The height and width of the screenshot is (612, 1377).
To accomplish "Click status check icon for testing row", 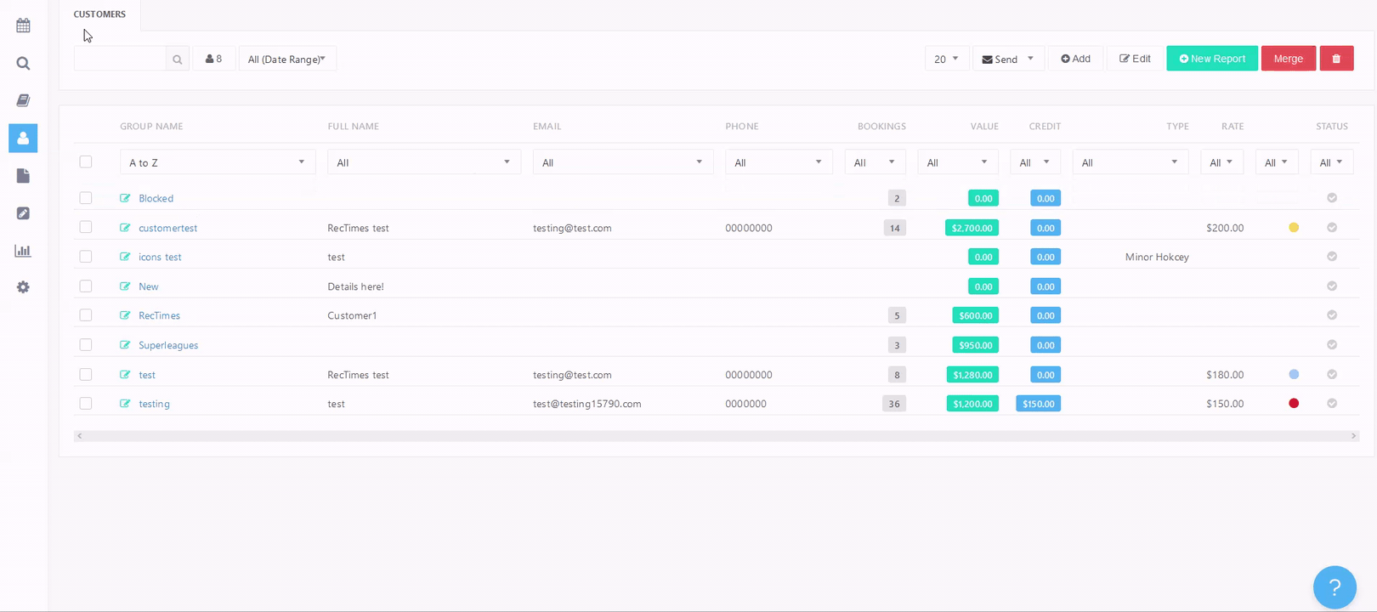I will click(x=1332, y=404).
